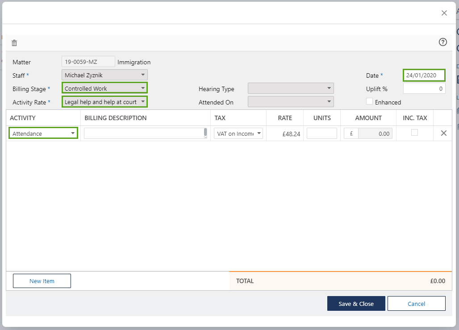Click the Date field 24/01/2020
The height and width of the screenshot is (330, 459).
coord(424,75)
